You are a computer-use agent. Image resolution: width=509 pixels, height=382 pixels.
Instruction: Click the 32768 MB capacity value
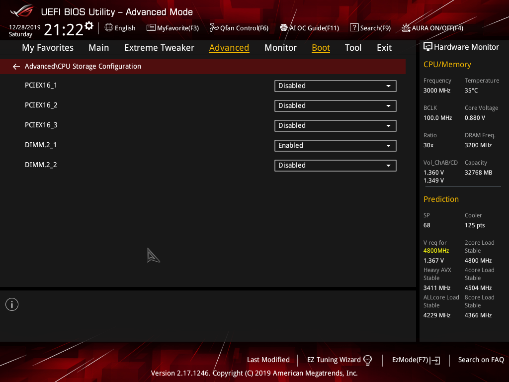click(478, 173)
